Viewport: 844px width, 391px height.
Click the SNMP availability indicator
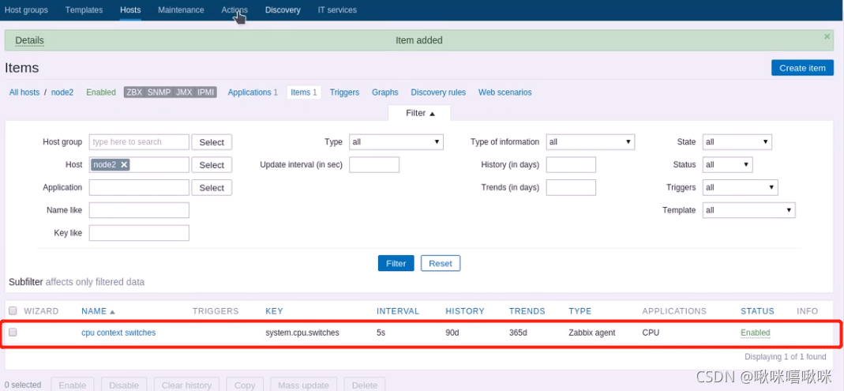click(x=159, y=92)
